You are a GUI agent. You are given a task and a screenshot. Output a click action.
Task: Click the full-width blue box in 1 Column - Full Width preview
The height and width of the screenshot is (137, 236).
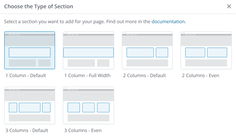click(88, 52)
